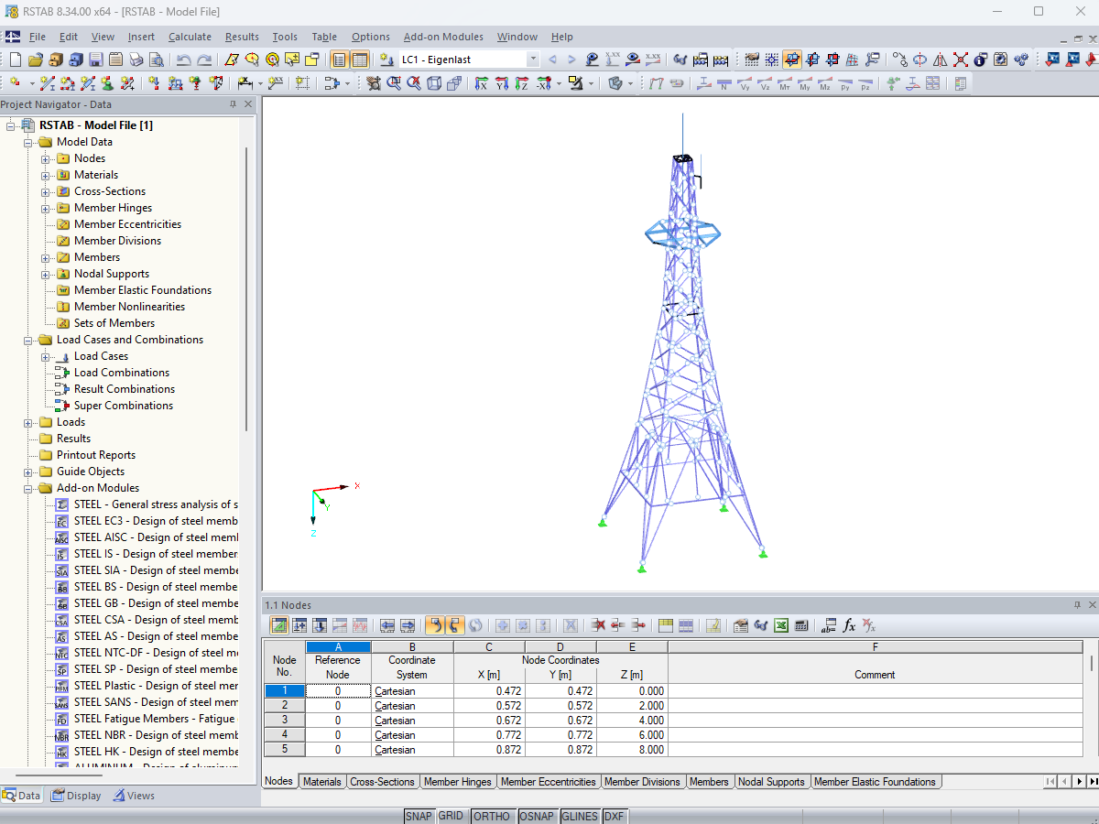Click the Print icon in main toolbar
Viewport: 1099px width, 824px height.
[x=136, y=60]
